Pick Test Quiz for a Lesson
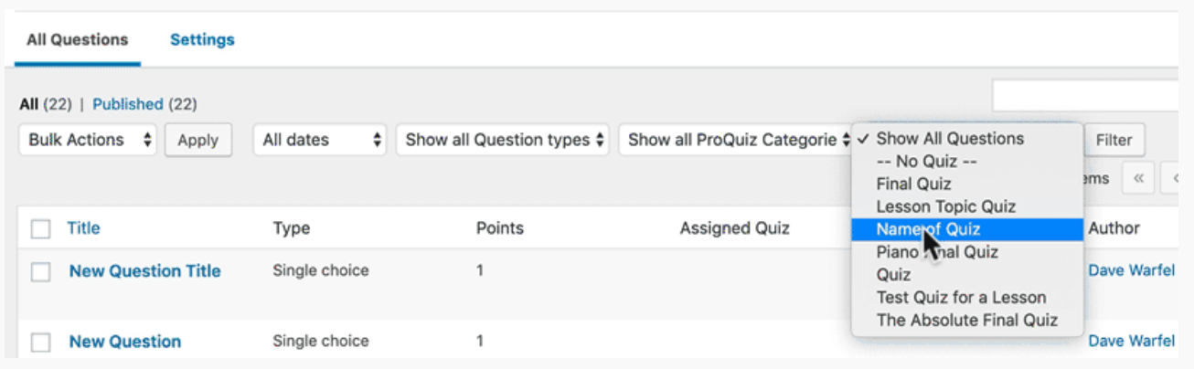The height and width of the screenshot is (369, 1194). (x=961, y=297)
